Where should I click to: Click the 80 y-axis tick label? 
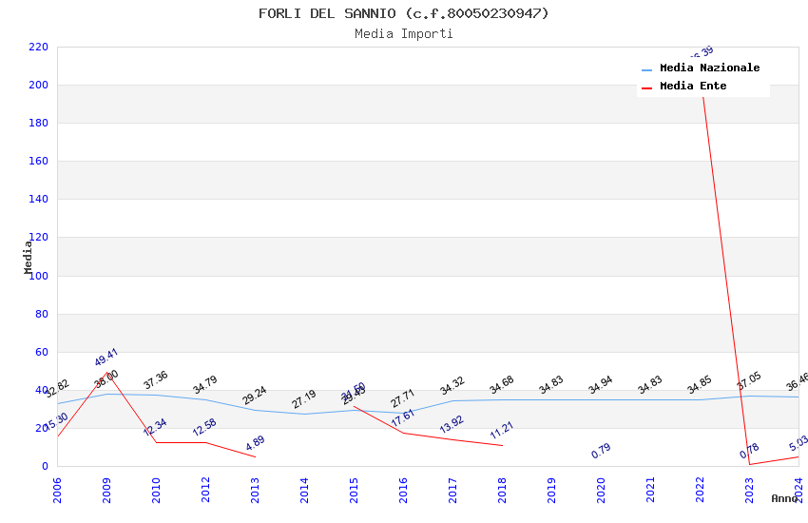[42, 314]
